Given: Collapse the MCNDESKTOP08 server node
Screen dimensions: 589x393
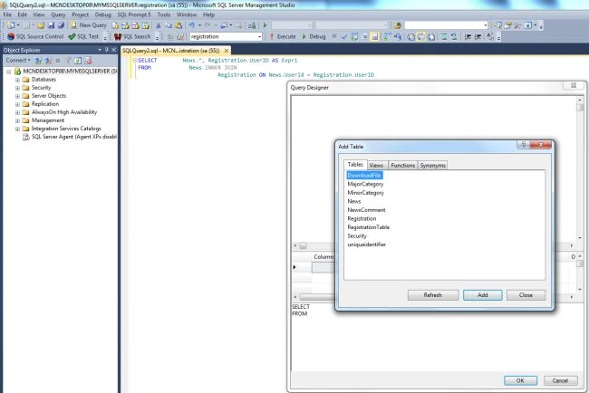Looking at the screenshot, I should pos(9,72).
